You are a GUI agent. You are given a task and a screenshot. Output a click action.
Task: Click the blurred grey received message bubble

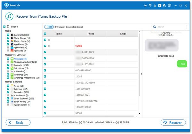[x=161, y=45]
